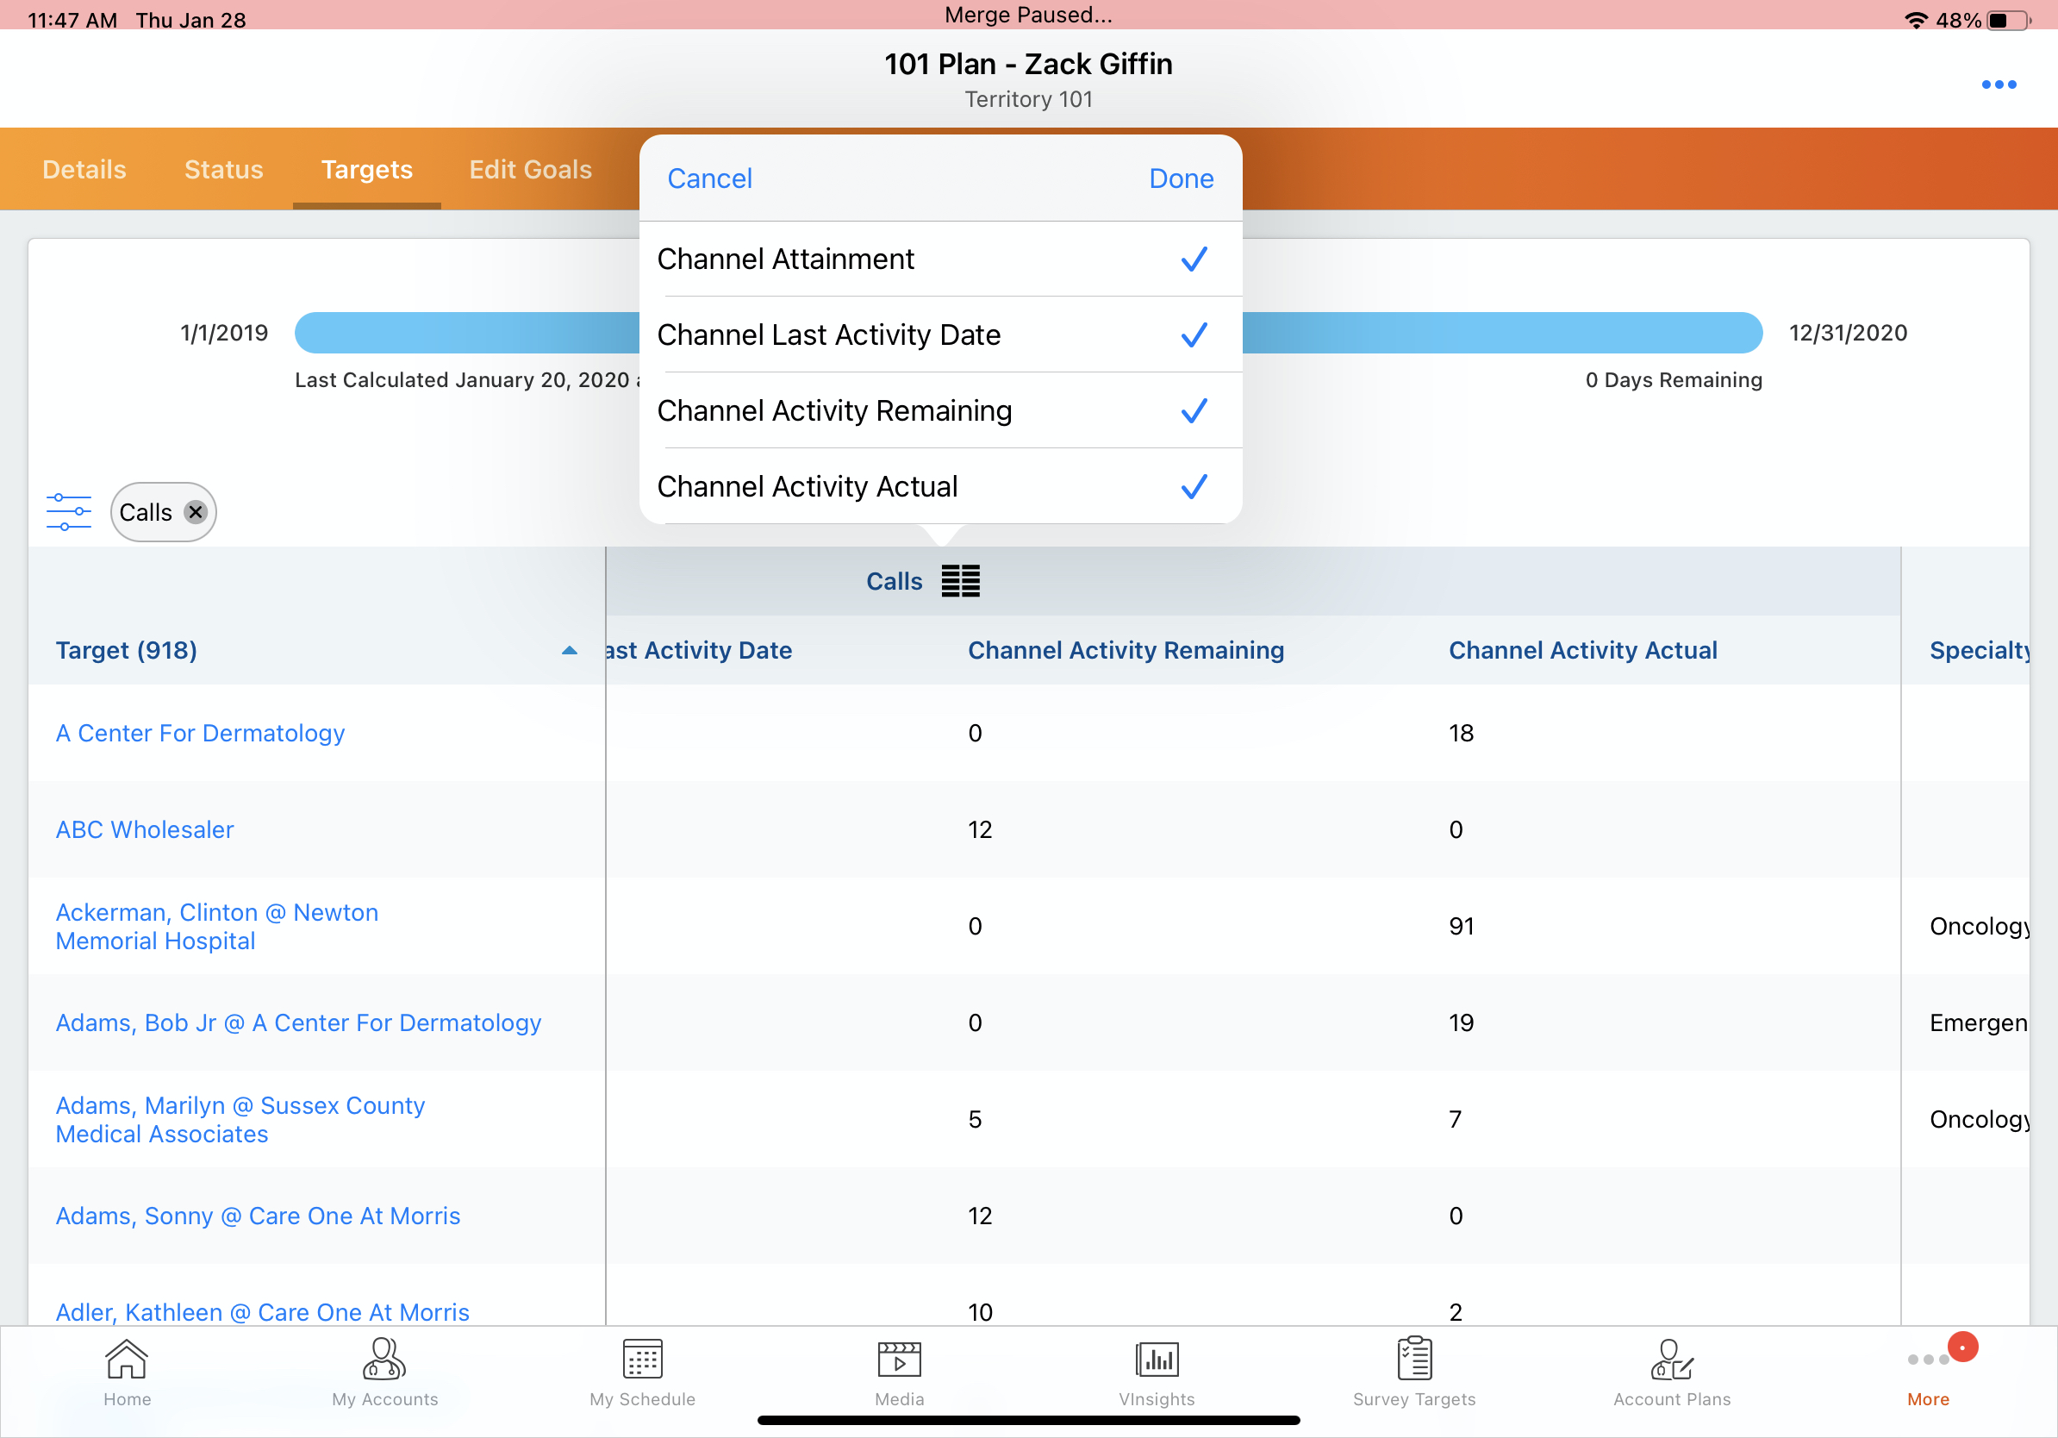Open the filter sliders icon

[x=68, y=512]
